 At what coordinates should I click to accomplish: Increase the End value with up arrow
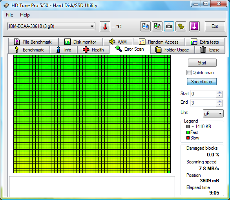219,101
